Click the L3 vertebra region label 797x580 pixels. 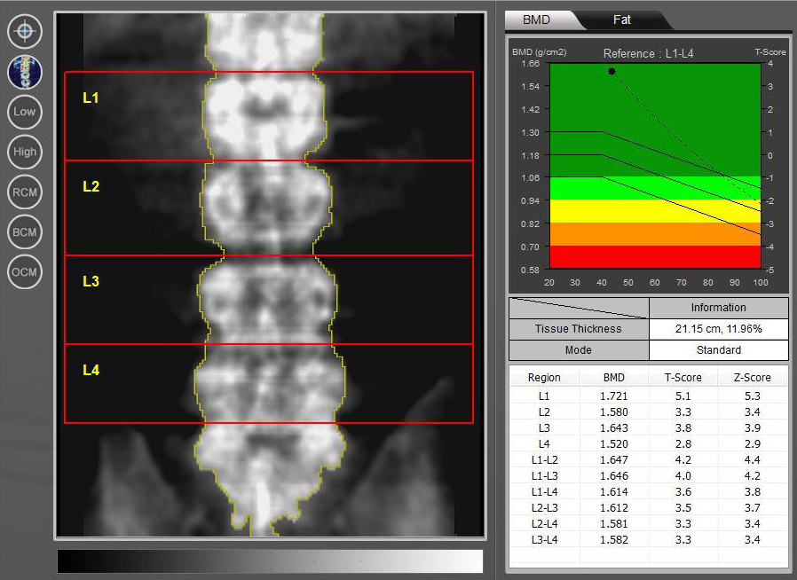tap(91, 281)
